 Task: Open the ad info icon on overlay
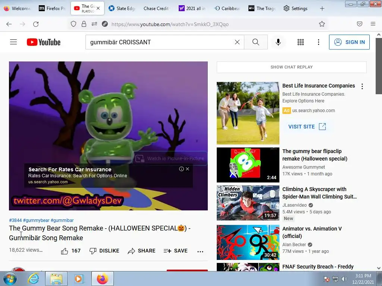point(181,169)
